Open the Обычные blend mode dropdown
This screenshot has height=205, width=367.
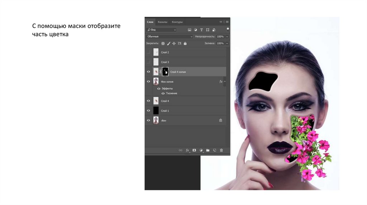pos(170,37)
